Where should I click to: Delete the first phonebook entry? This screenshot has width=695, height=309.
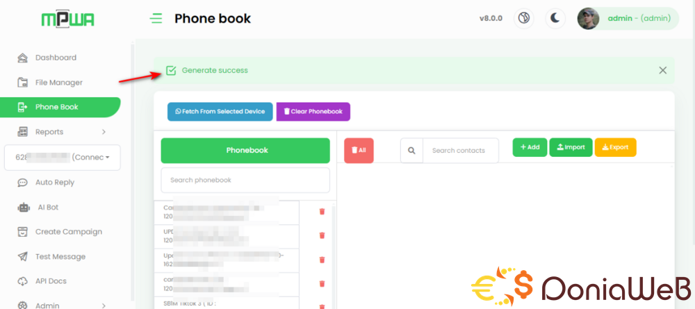(322, 212)
